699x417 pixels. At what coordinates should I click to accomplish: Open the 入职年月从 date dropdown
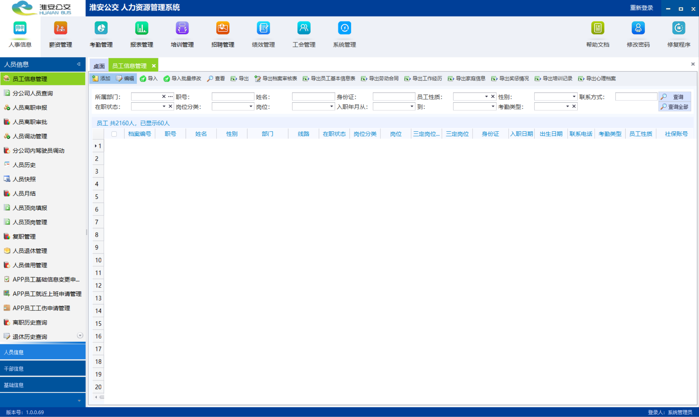pyautogui.click(x=411, y=106)
